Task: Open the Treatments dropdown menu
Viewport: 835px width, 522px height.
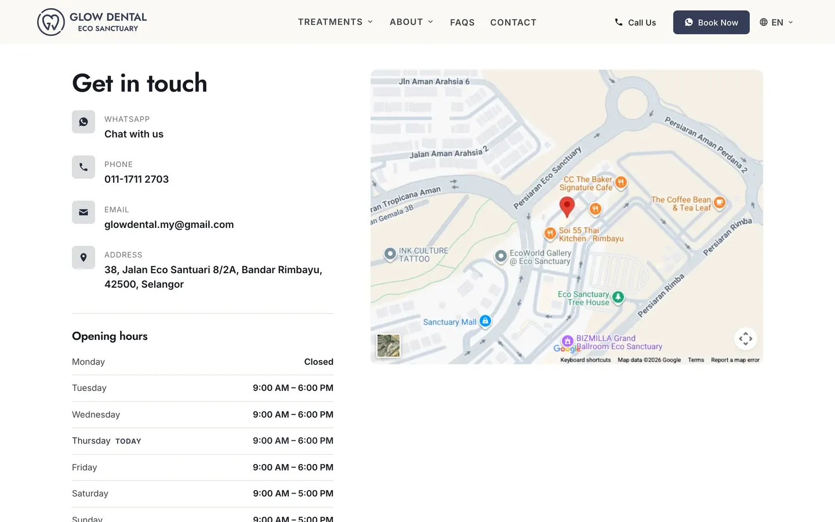Action: tap(335, 22)
